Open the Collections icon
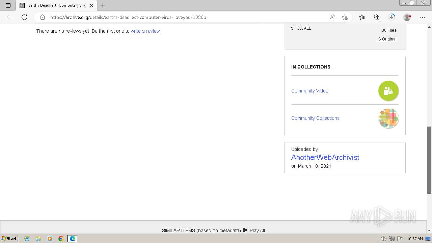This screenshot has height=243, width=432. point(377,17)
